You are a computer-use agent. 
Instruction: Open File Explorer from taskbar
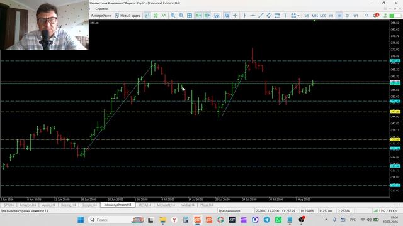(x=162, y=220)
